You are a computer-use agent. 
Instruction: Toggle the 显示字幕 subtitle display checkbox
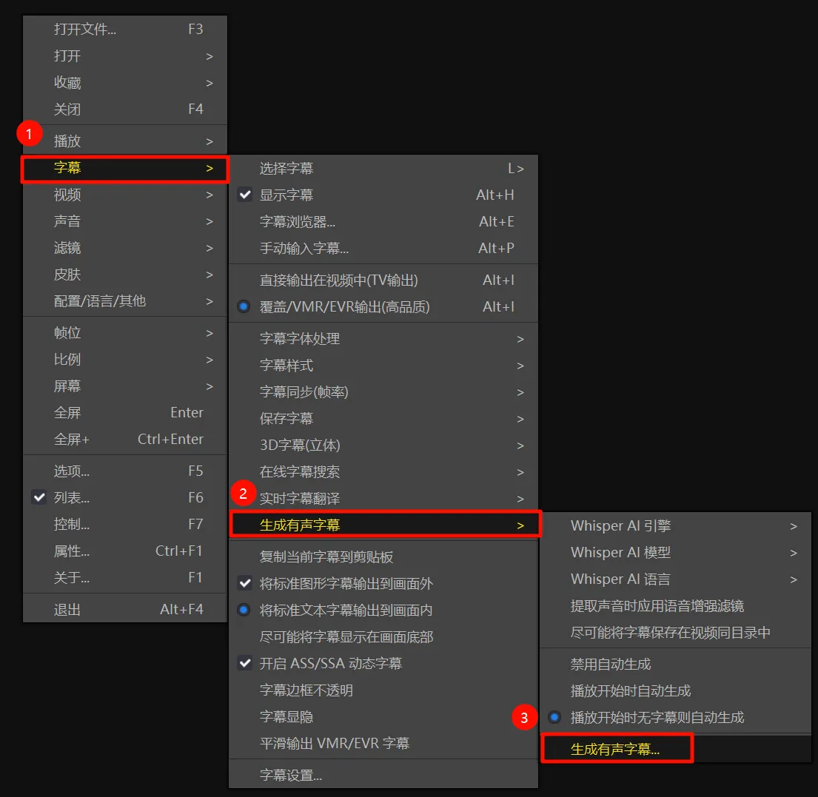coord(244,195)
